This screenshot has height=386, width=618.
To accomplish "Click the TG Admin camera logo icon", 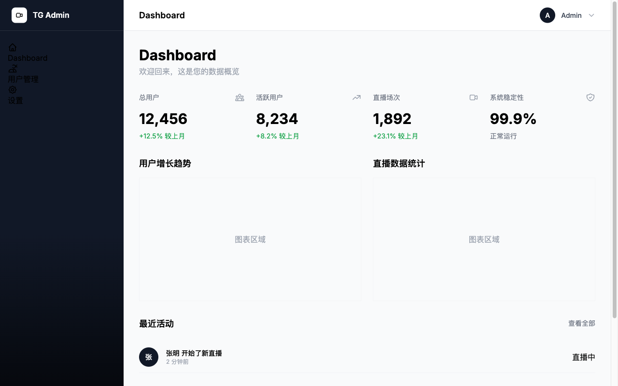I will tap(19, 15).
